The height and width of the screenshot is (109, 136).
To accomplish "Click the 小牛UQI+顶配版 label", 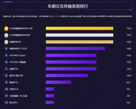I will pyautogui.click(x=18, y=62).
